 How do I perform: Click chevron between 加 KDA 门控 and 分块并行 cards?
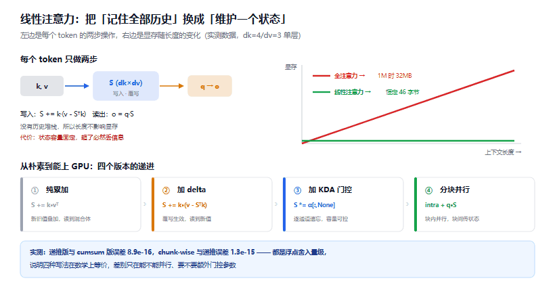[407, 204]
